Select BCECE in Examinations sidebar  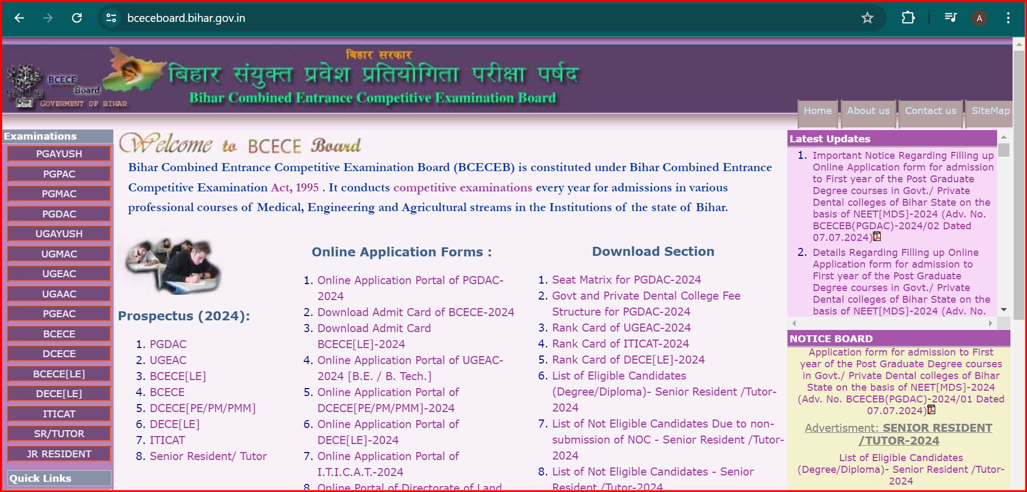point(59,334)
